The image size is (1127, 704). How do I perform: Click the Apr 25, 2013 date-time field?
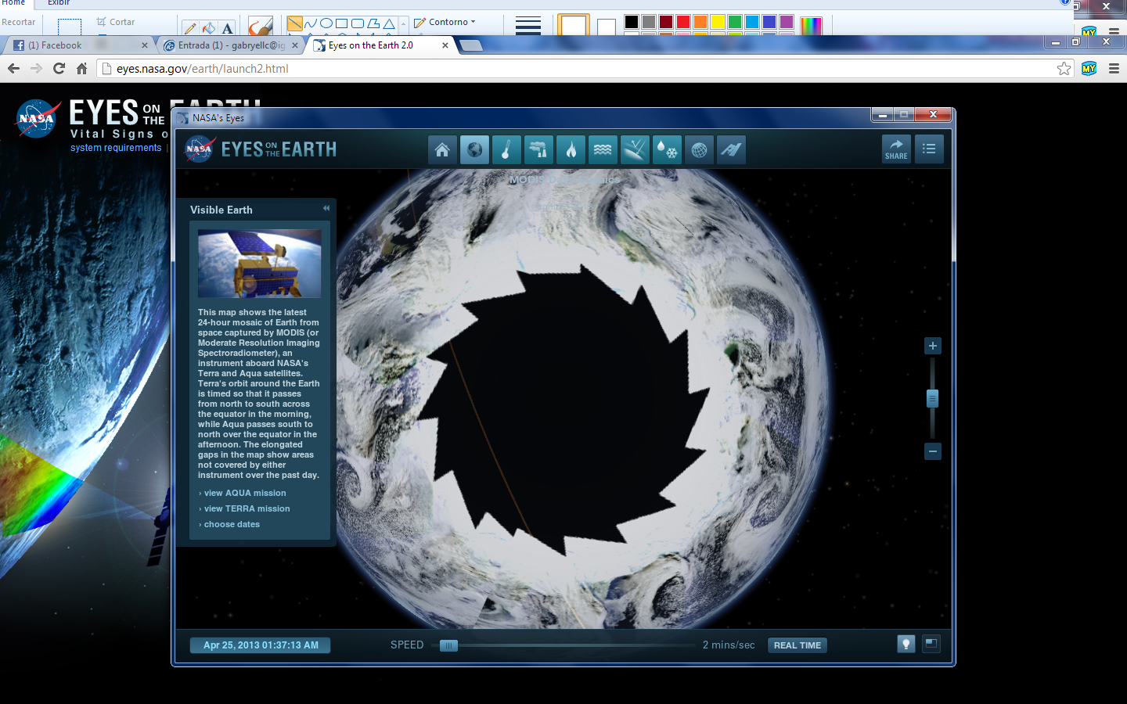pos(261,645)
